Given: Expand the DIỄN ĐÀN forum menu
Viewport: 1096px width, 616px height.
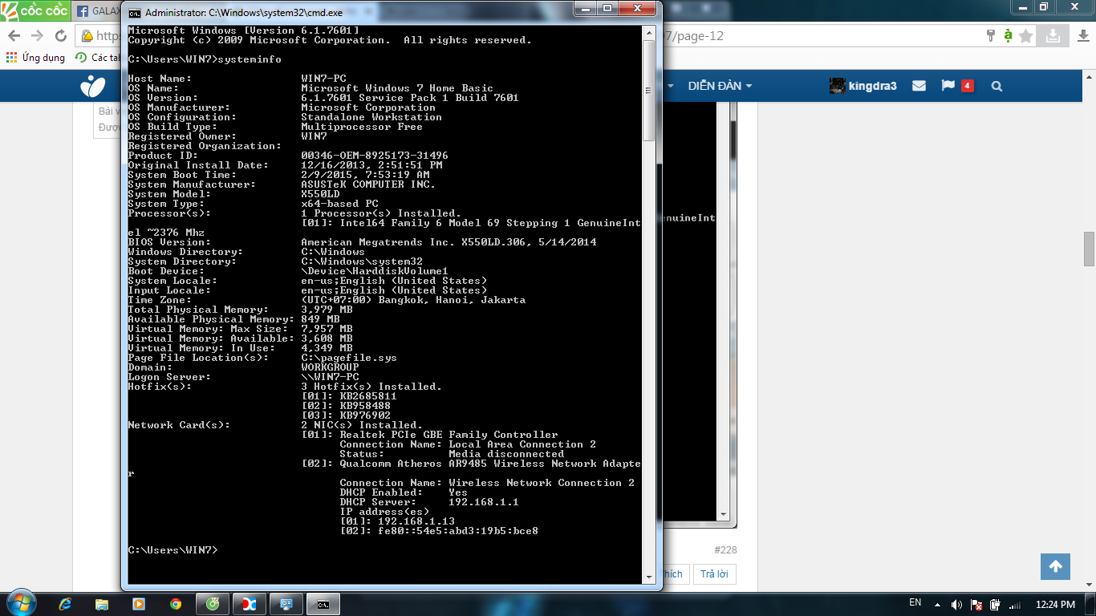Looking at the screenshot, I should tap(720, 86).
